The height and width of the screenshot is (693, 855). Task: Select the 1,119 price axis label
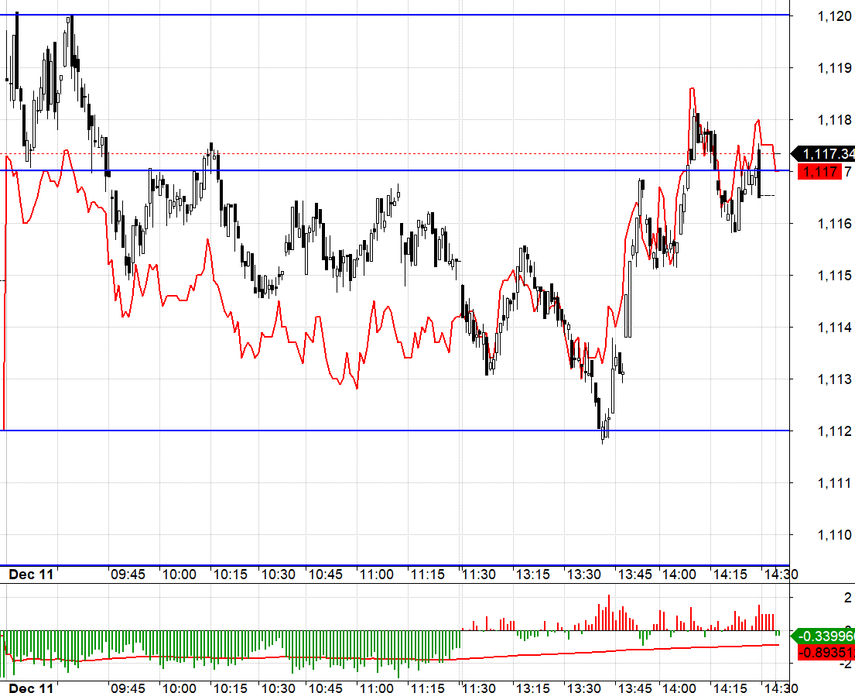pyautogui.click(x=834, y=67)
